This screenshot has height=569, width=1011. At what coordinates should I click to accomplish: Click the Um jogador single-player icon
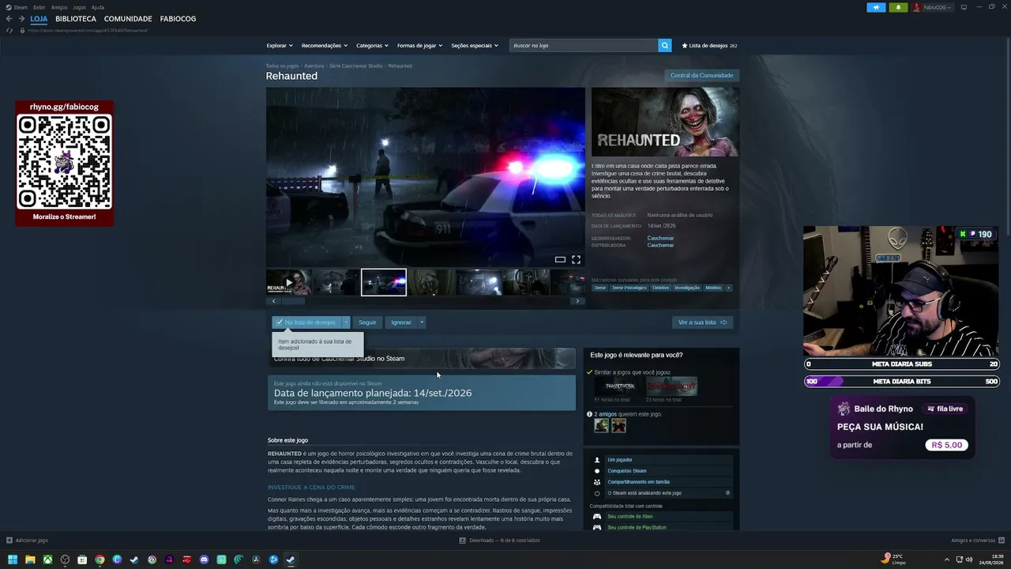(x=597, y=460)
